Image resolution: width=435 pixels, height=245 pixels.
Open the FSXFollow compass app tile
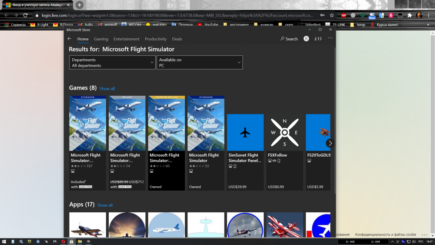[284, 132]
